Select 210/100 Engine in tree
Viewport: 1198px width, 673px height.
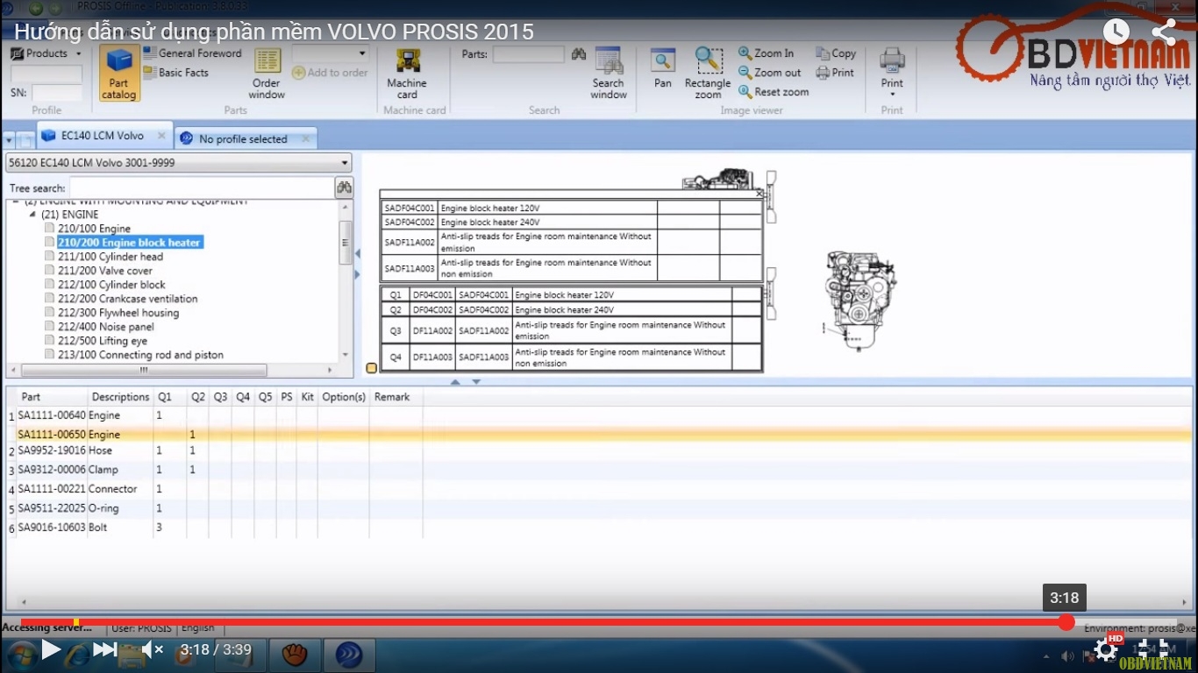click(94, 229)
